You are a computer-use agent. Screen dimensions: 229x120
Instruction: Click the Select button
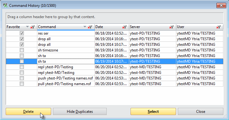click(153, 112)
